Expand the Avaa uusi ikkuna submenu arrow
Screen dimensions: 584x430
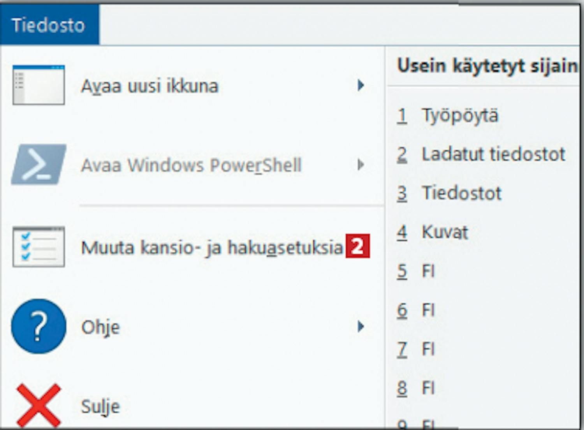coord(361,85)
